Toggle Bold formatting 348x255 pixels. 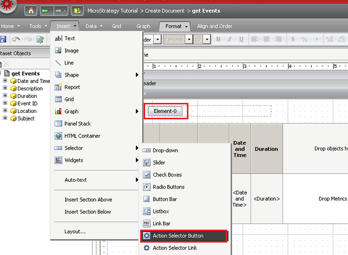218,39
